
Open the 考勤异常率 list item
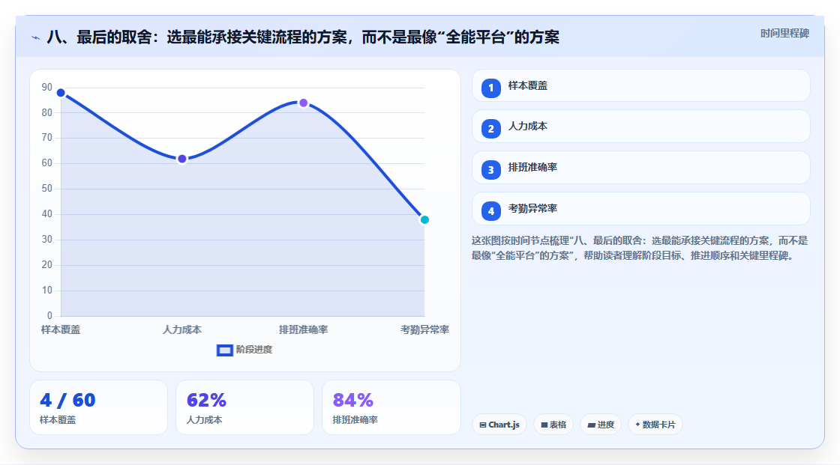640,209
